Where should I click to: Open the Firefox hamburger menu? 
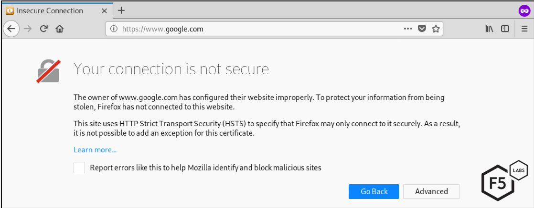[x=524, y=29]
